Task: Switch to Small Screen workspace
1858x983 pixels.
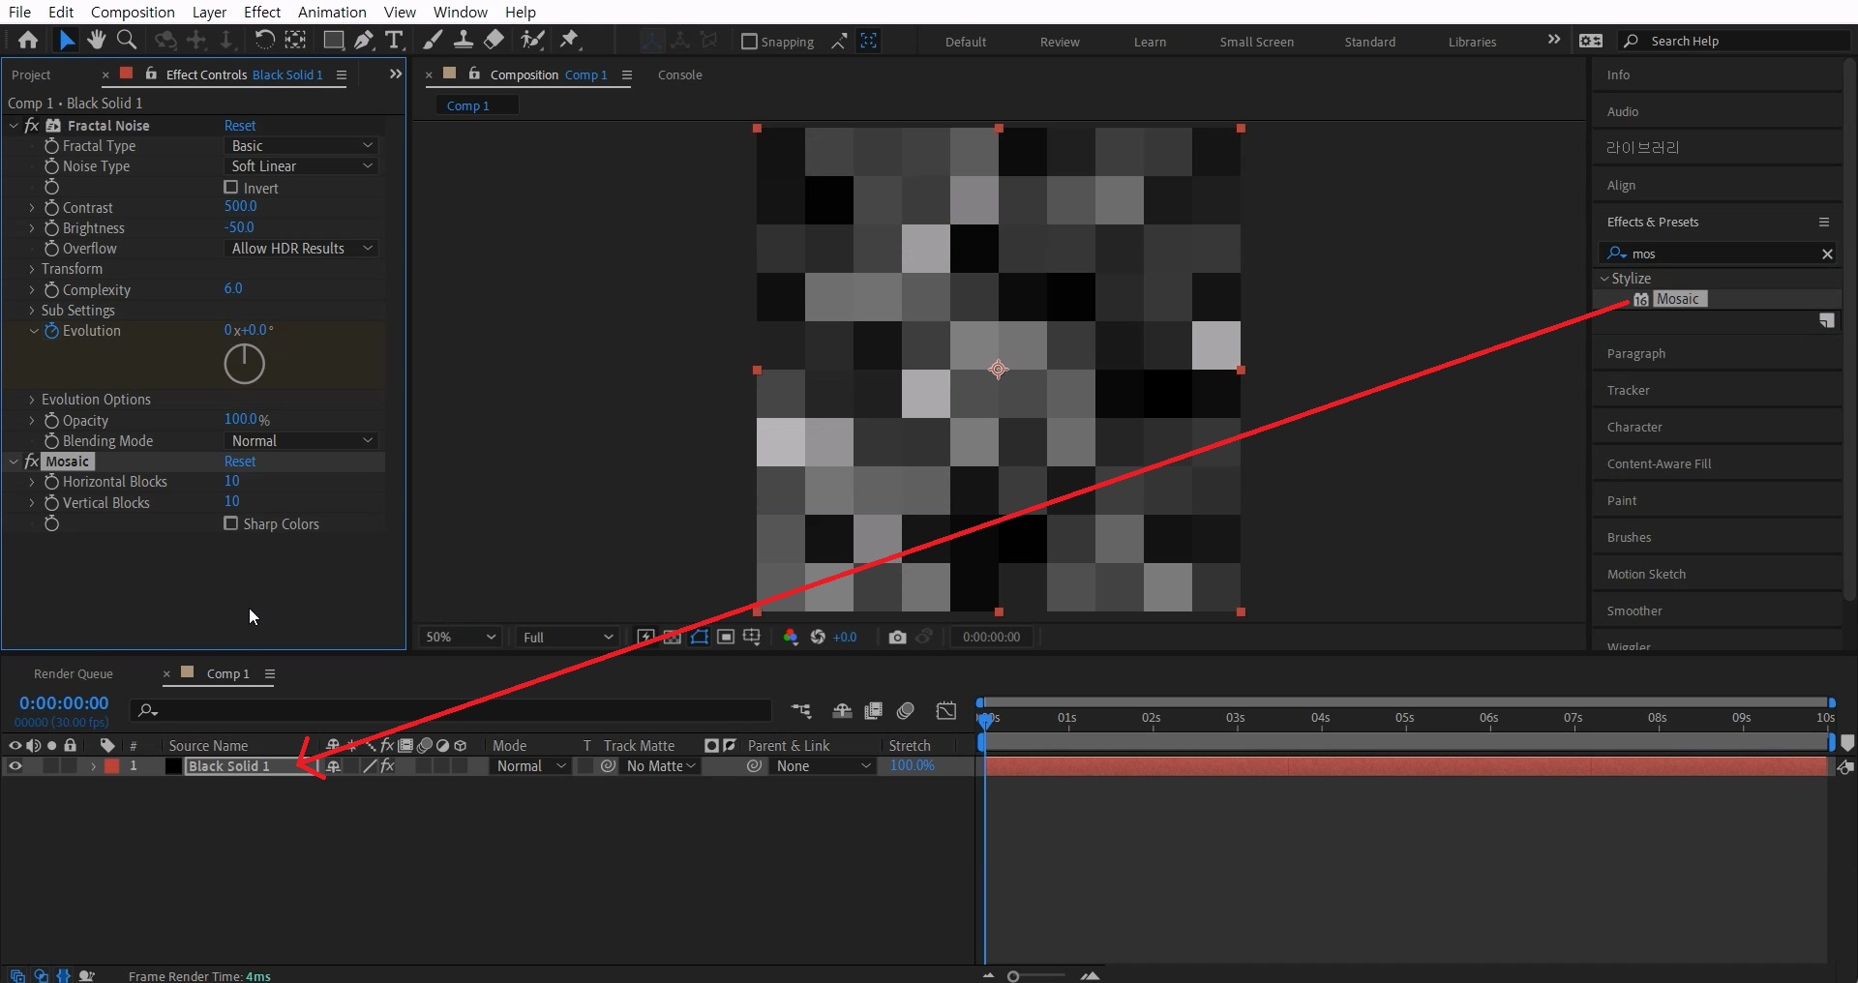Action: 1256,42
